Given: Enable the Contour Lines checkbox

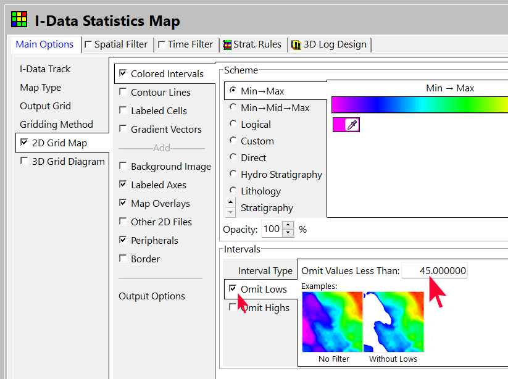Looking at the screenshot, I should (123, 93).
